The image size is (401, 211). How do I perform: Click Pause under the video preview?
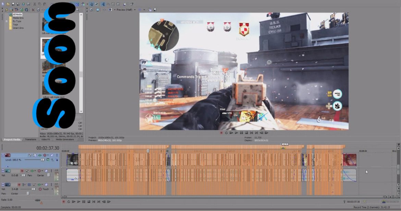point(241,133)
